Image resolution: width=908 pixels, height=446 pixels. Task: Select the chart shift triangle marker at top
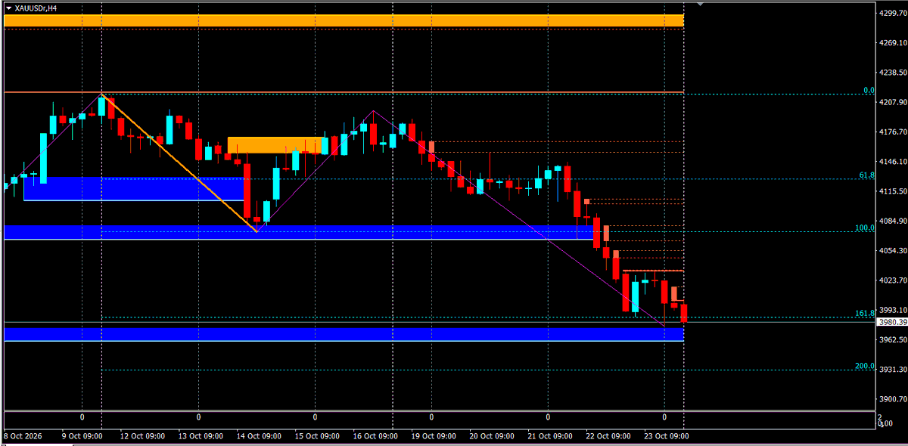point(701,5)
